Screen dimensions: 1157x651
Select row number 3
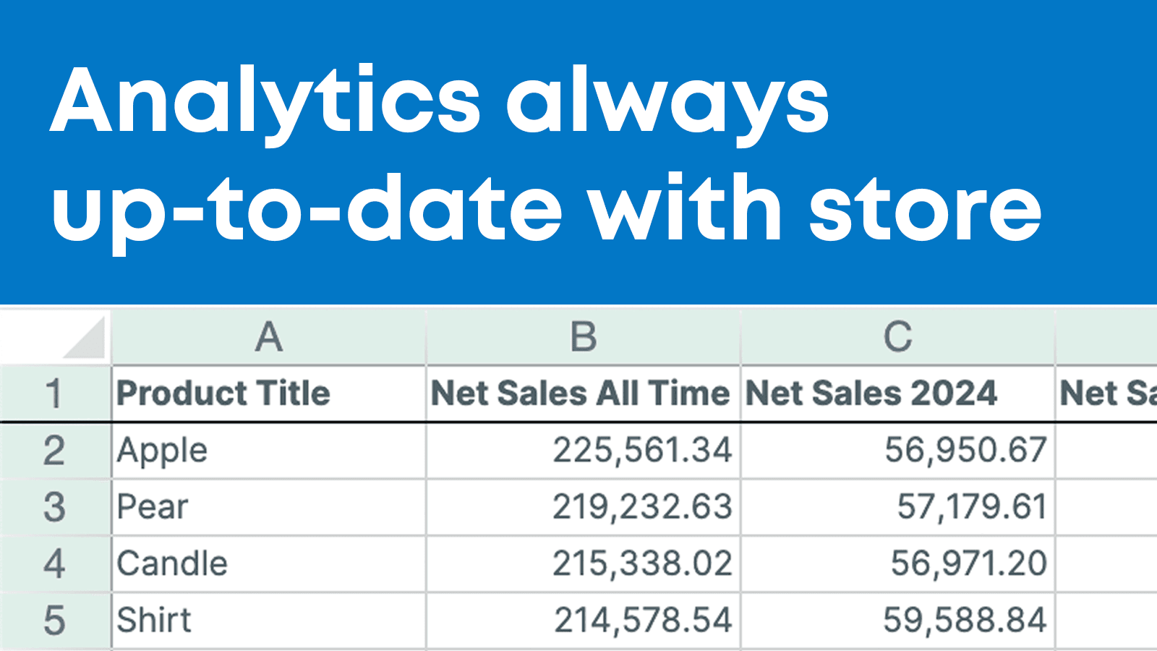coord(54,506)
